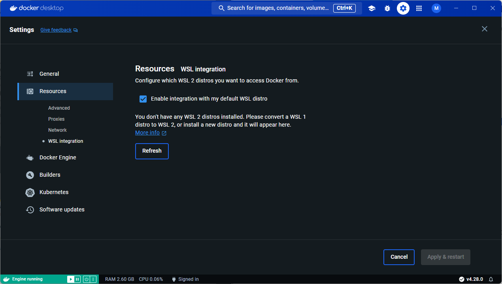Open the notifications bell icon
This screenshot has width=502, height=284.
tap(491, 279)
